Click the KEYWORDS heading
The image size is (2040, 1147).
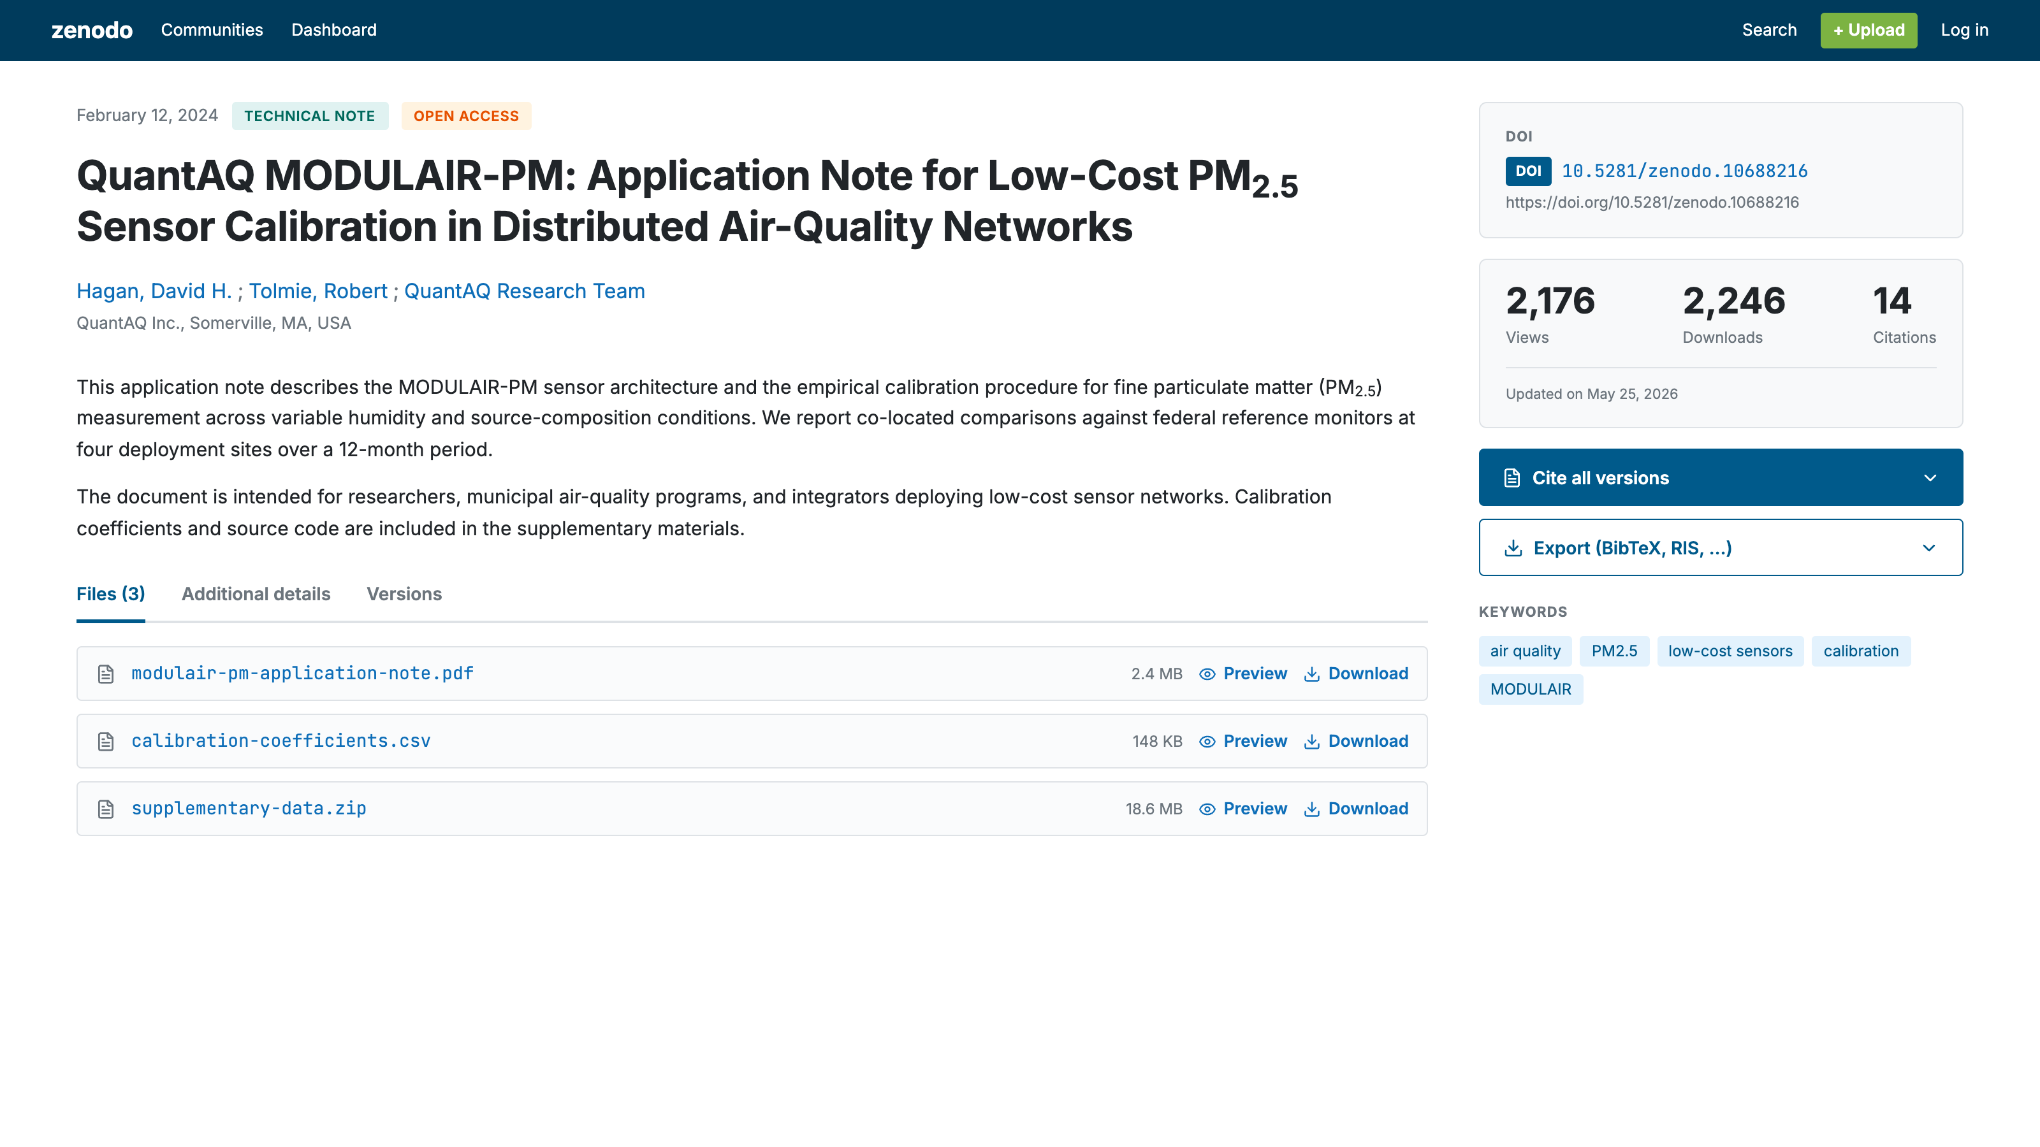pyautogui.click(x=1522, y=611)
